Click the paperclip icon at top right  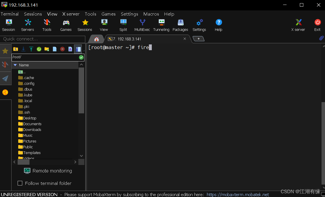tap(321, 38)
